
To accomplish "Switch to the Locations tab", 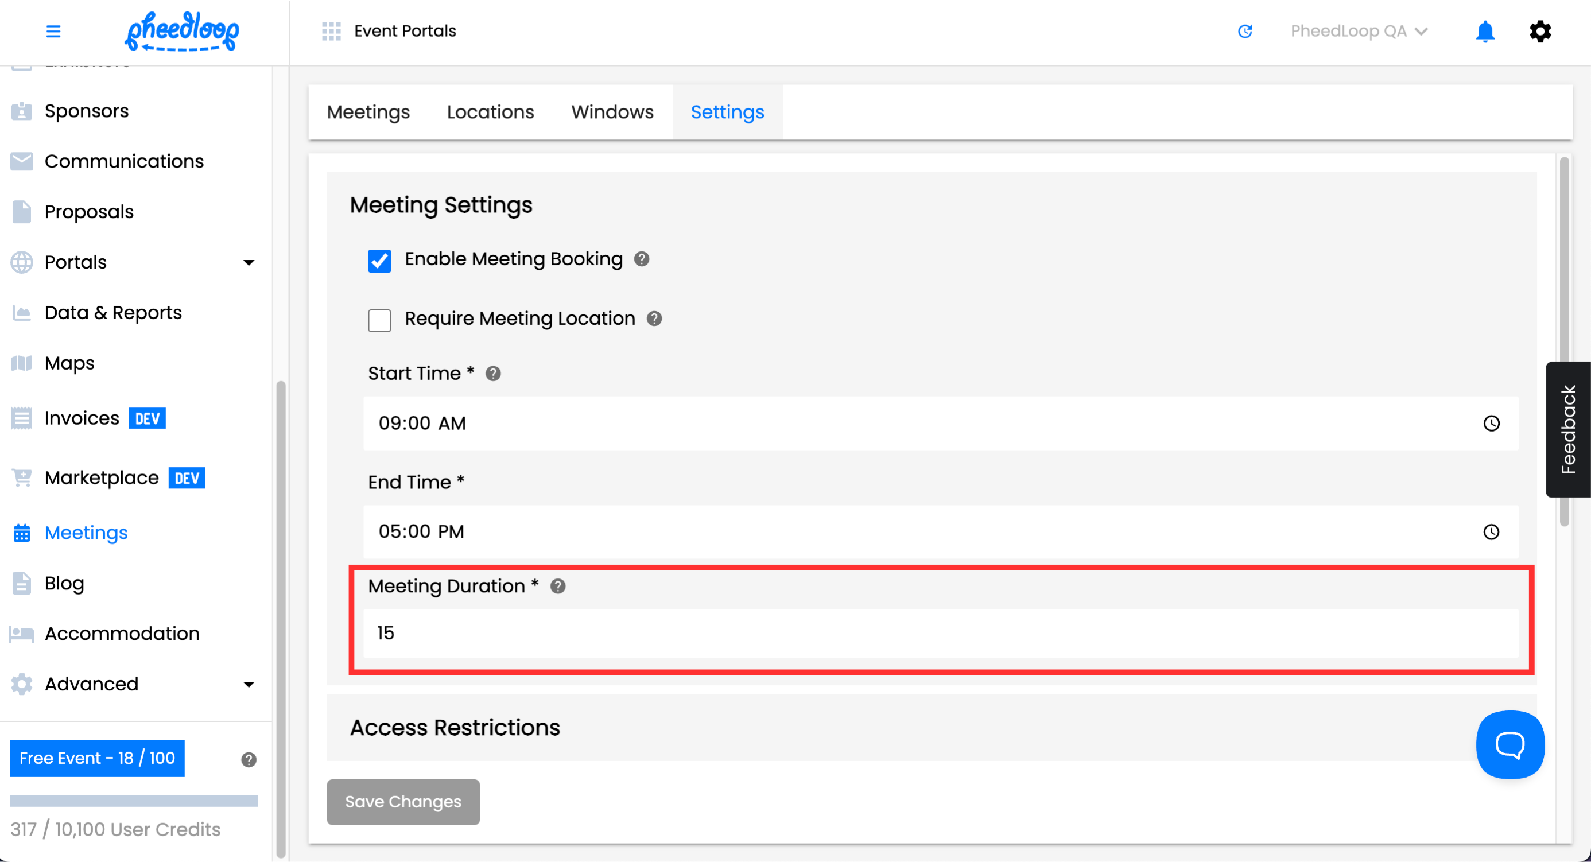I will click(490, 112).
